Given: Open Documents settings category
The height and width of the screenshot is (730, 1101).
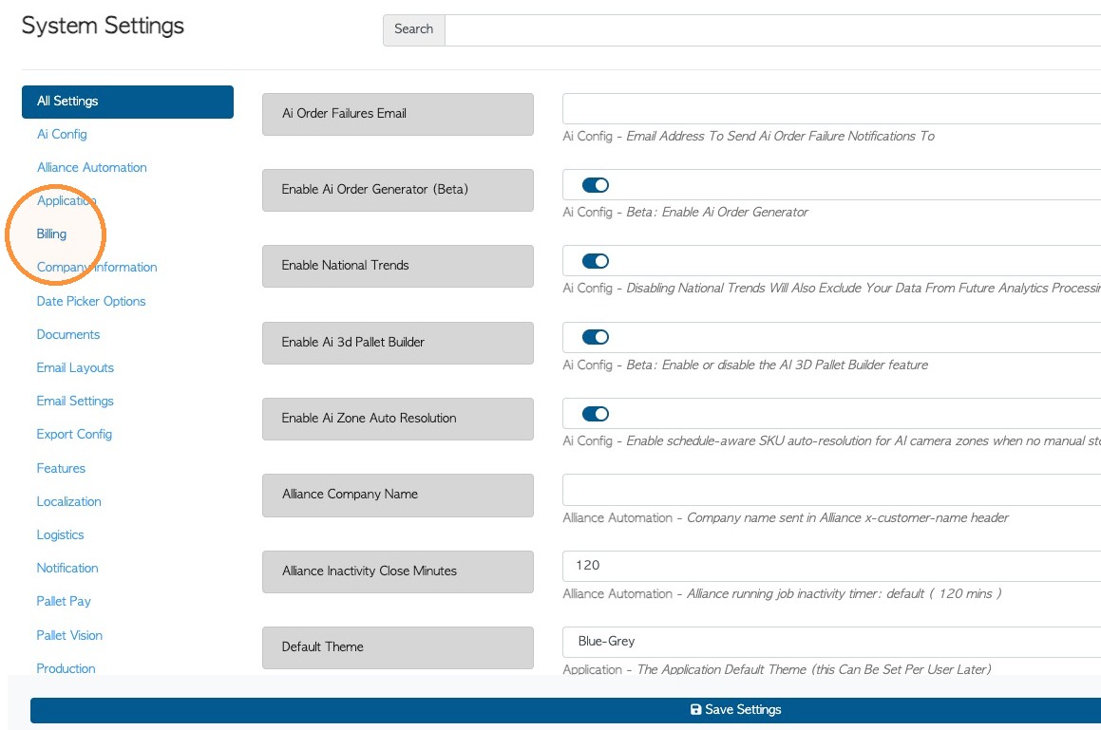Looking at the screenshot, I should pos(68,334).
